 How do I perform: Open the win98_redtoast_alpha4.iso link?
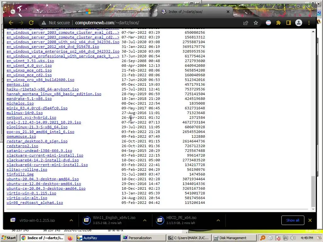35,203
